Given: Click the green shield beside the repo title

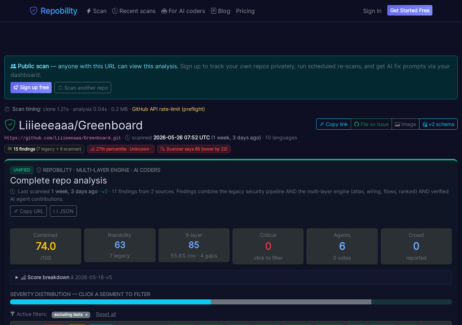Looking at the screenshot, I should click(10, 125).
